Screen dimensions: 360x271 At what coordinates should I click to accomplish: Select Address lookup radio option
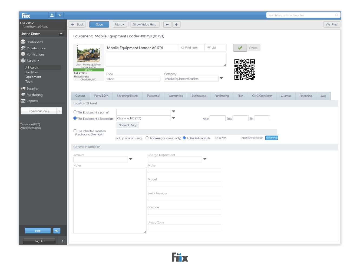coord(147,138)
